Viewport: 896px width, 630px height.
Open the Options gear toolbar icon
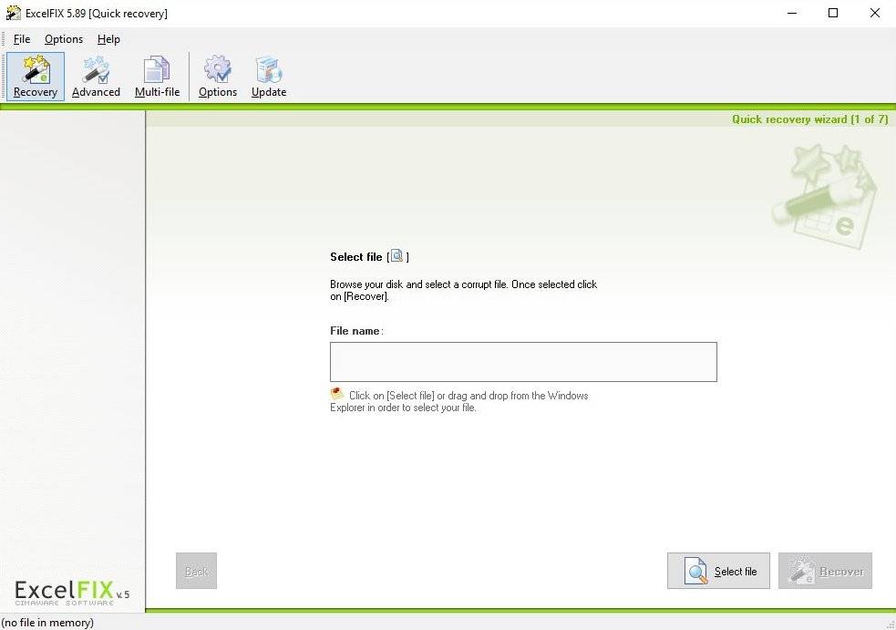[218, 77]
